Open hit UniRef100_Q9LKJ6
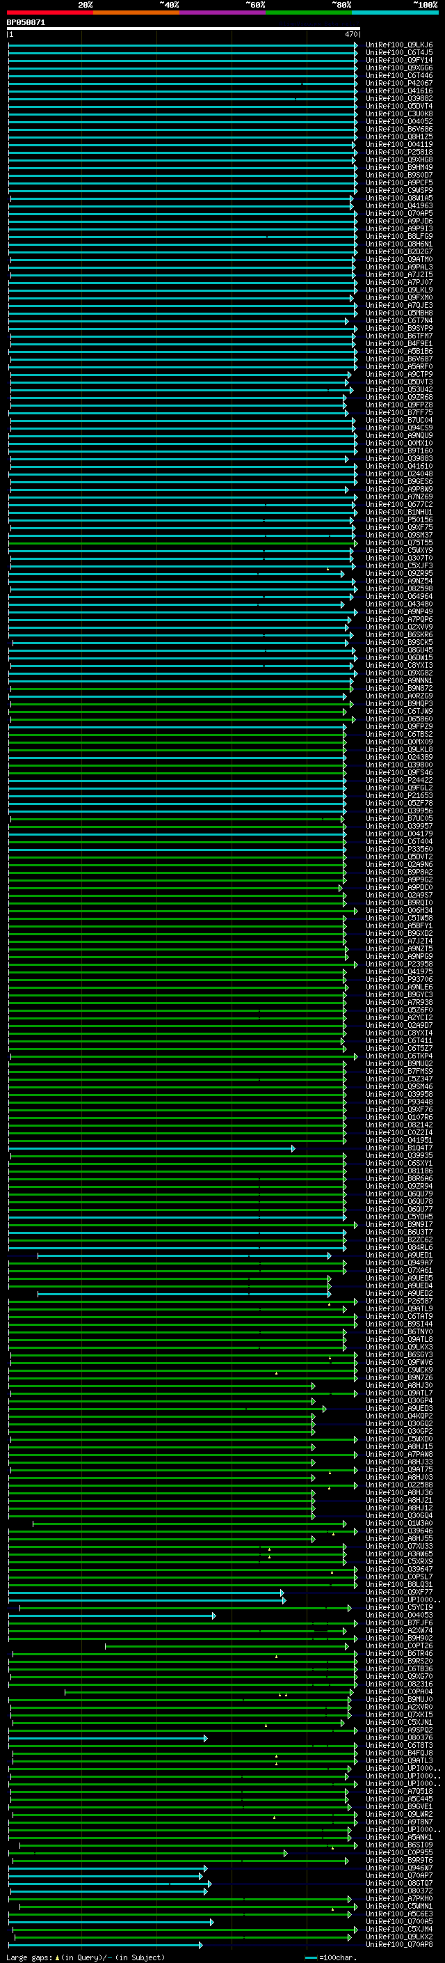 point(399,45)
